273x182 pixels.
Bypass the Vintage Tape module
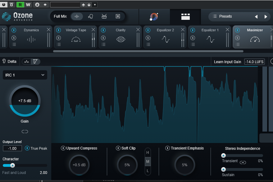(x=58, y=30)
